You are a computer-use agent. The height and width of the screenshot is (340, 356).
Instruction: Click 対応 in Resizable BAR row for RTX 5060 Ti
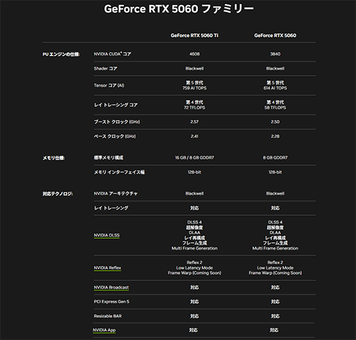pyautogui.click(x=195, y=316)
